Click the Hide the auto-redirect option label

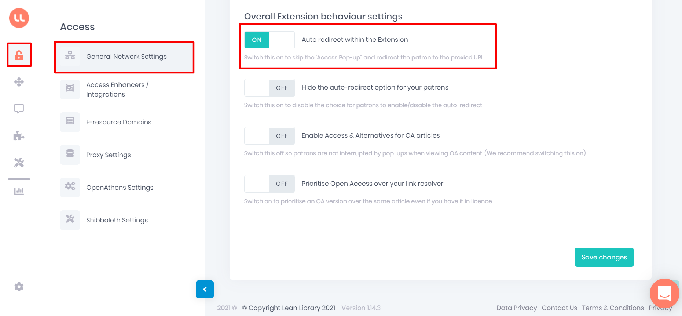375,87
